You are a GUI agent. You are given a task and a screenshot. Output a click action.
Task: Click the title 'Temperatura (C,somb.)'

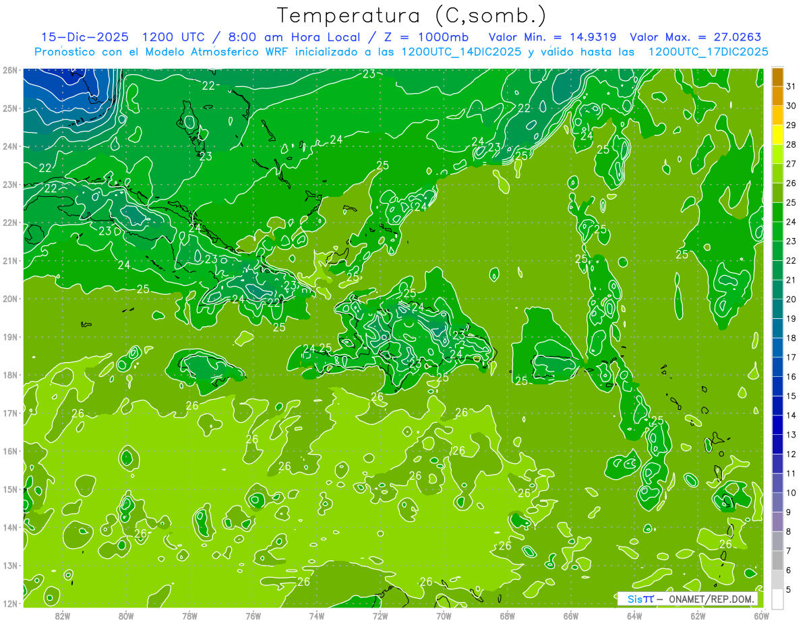click(x=412, y=16)
